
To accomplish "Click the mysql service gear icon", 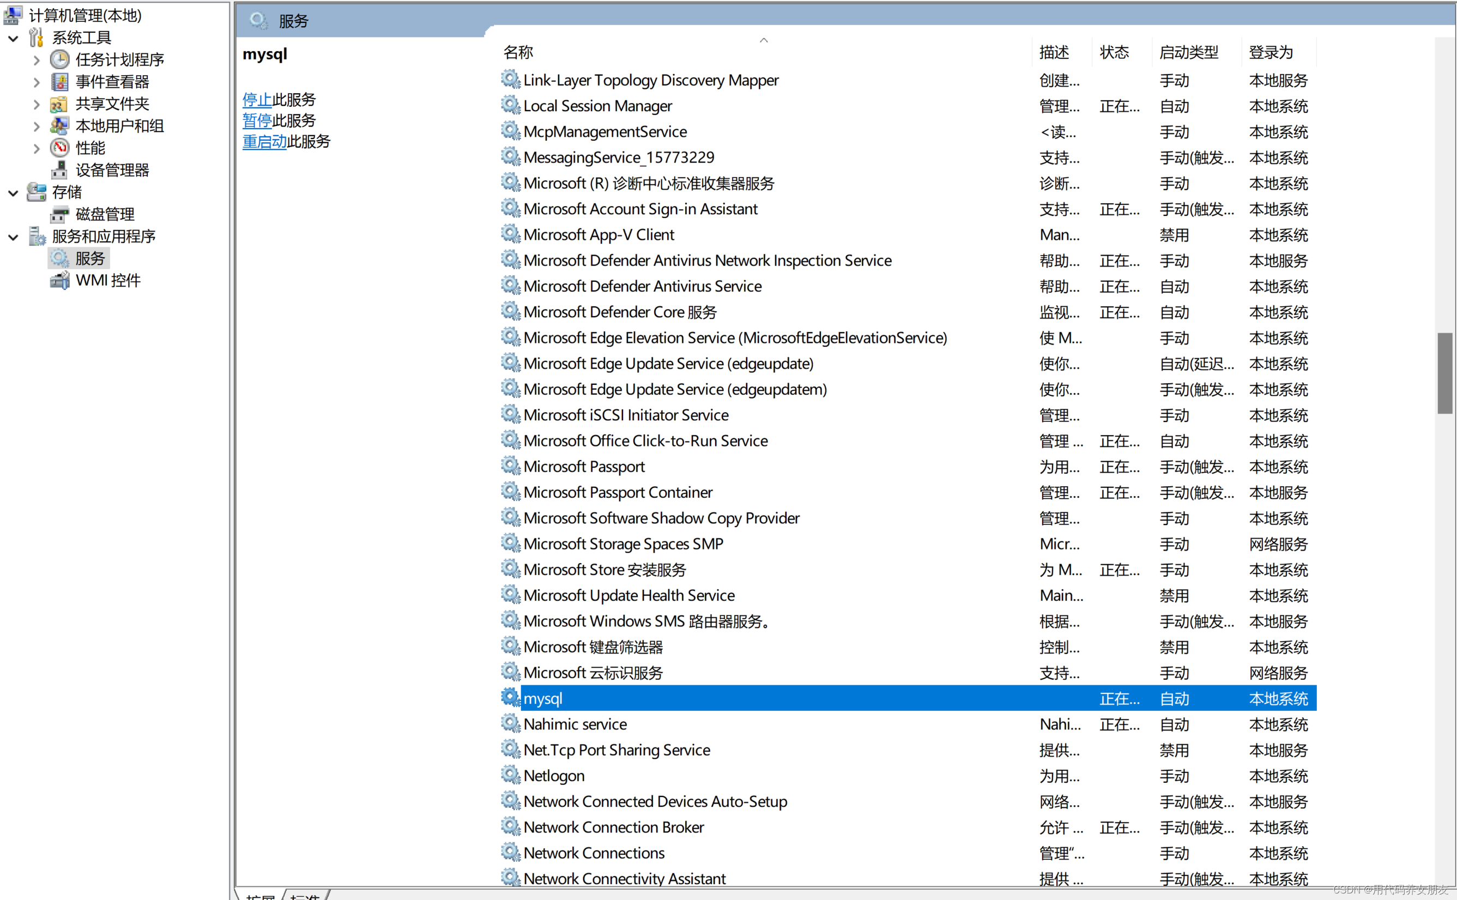I will tap(510, 698).
